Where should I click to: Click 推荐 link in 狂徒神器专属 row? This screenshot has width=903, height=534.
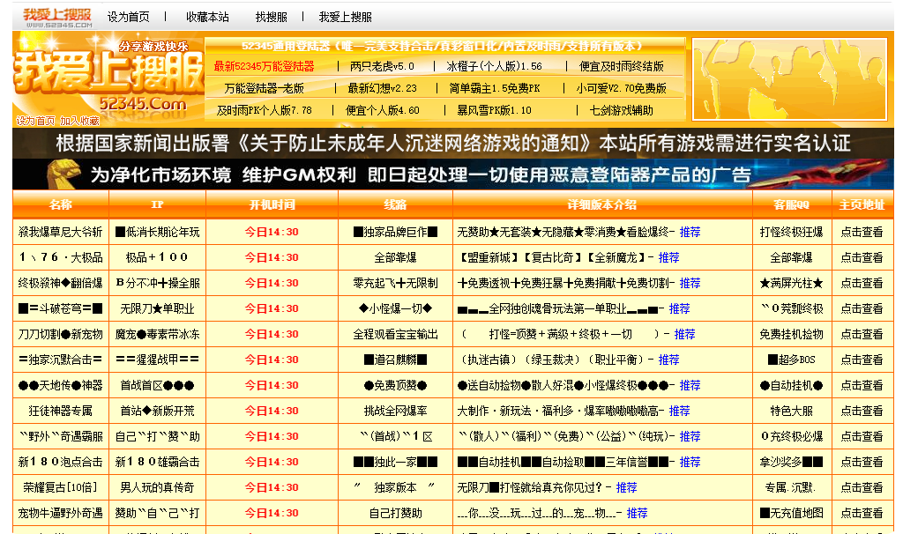[x=679, y=412]
